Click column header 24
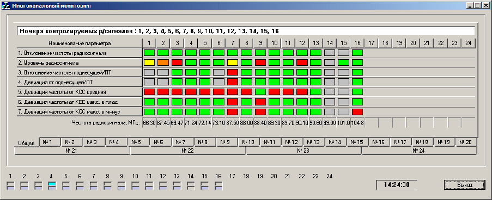 [469, 43]
